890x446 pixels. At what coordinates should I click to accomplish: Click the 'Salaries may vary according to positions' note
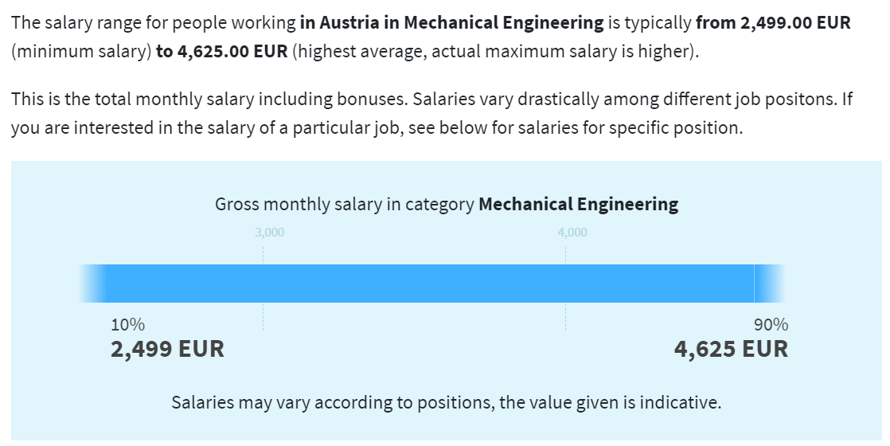point(446,402)
